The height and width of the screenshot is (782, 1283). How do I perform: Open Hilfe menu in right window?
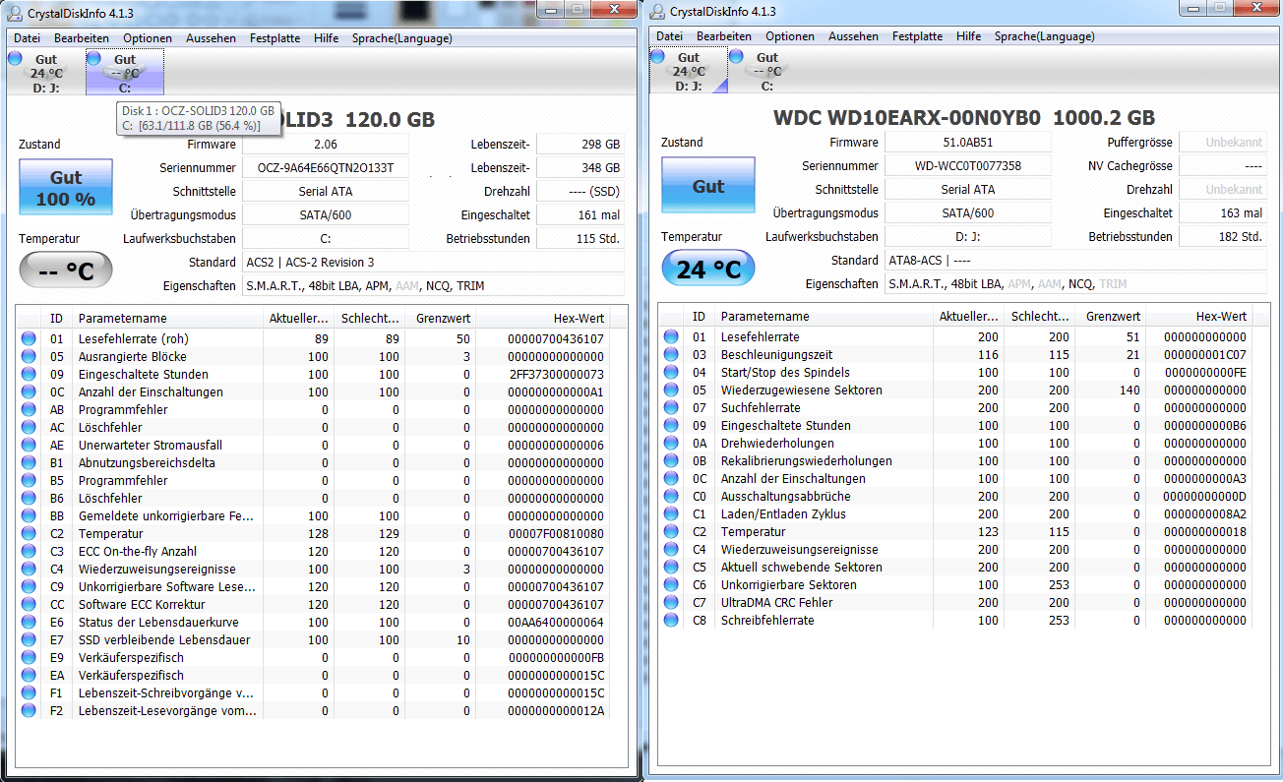[x=968, y=36]
